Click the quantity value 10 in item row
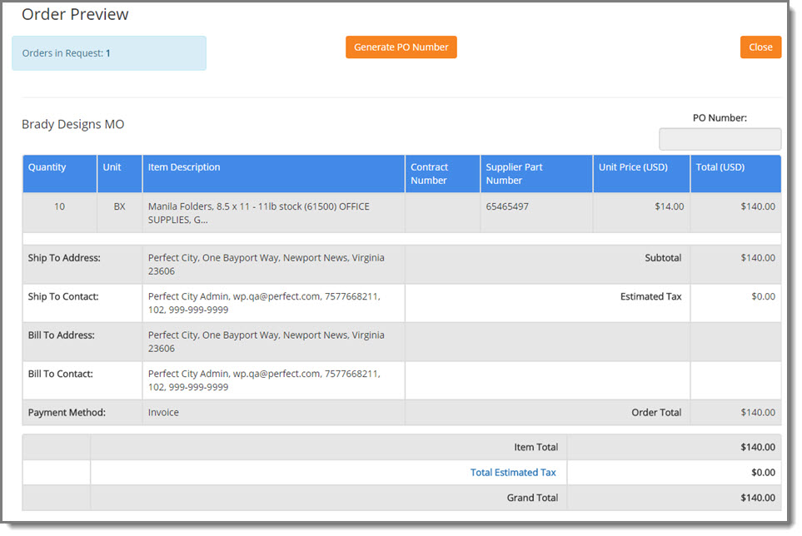Viewport: 802px width, 536px height. pyautogui.click(x=59, y=206)
